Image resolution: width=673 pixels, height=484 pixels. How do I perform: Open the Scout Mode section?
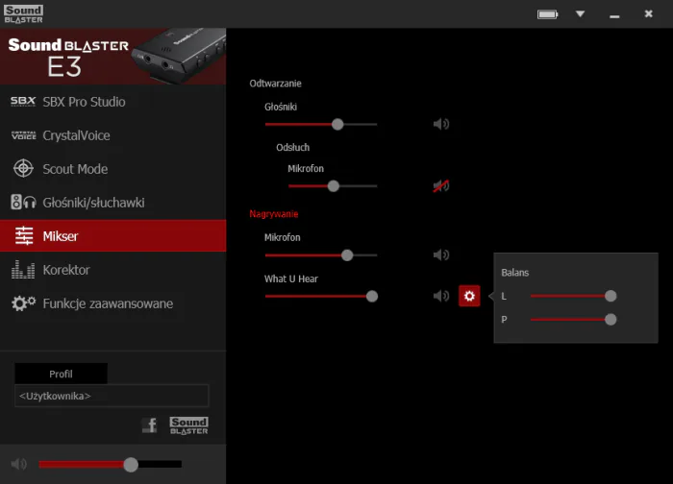(112, 169)
